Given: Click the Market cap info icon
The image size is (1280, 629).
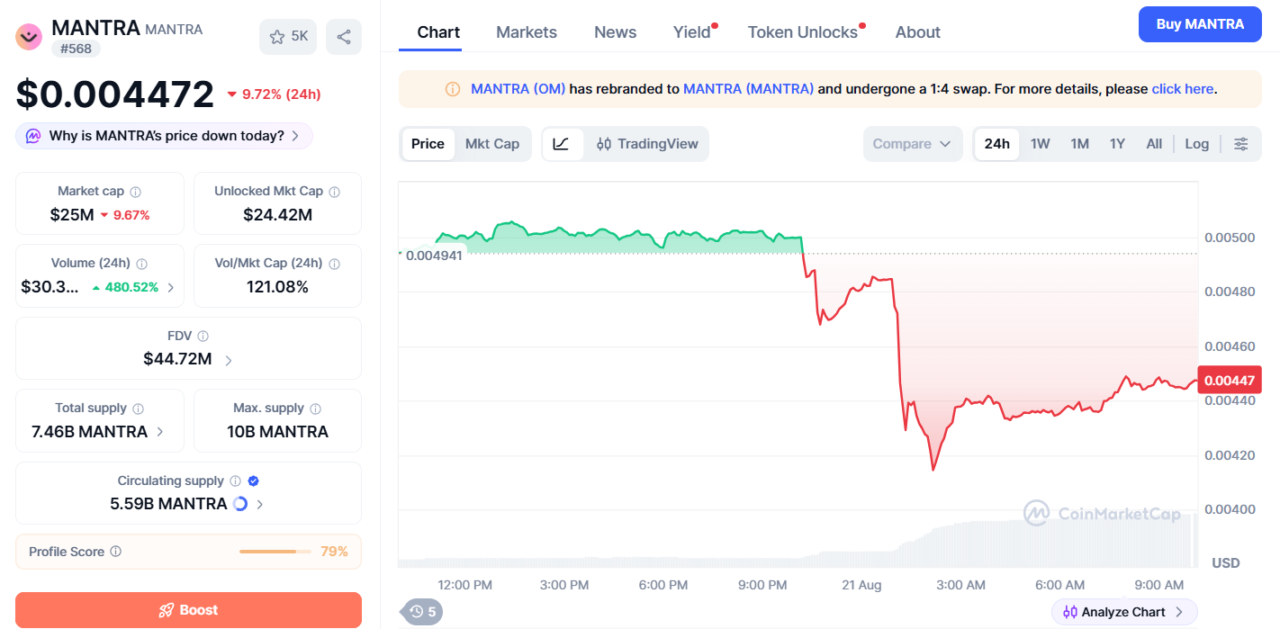Looking at the screenshot, I should [136, 192].
